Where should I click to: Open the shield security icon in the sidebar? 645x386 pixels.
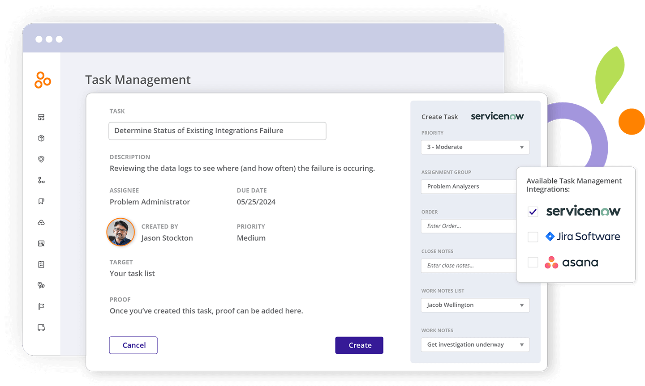41,159
